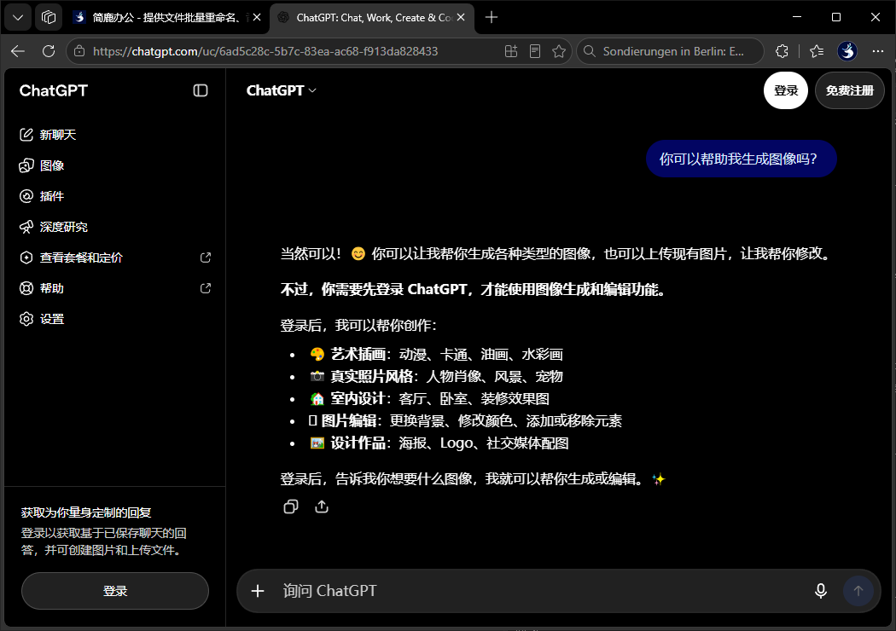Add this page to favorites star
Viewport: 896px width, 631px height.
pos(559,51)
